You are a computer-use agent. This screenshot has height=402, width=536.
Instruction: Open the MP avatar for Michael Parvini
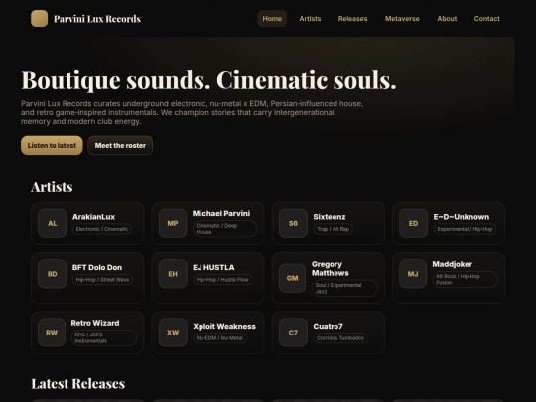tap(173, 224)
